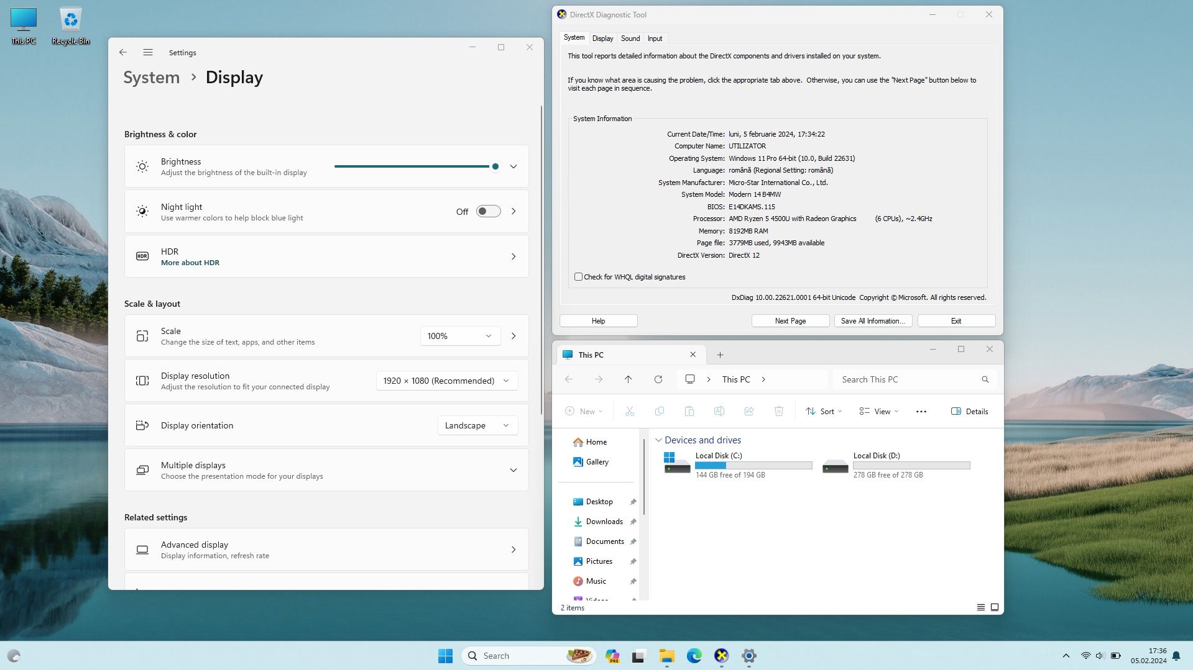Click Help button in DirectX tool
The width and height of the screenshot is (1193, 670).
pos(598,321)
